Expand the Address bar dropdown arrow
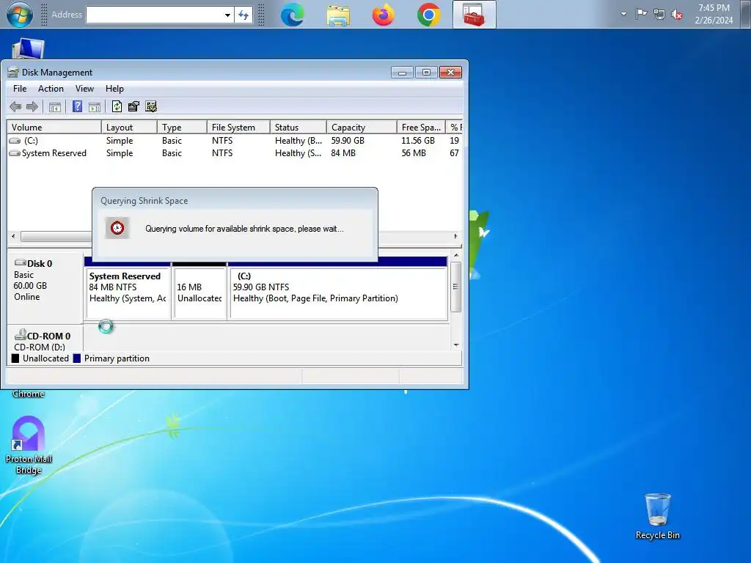This screenshot has height=563, width=751. [227, 15]
